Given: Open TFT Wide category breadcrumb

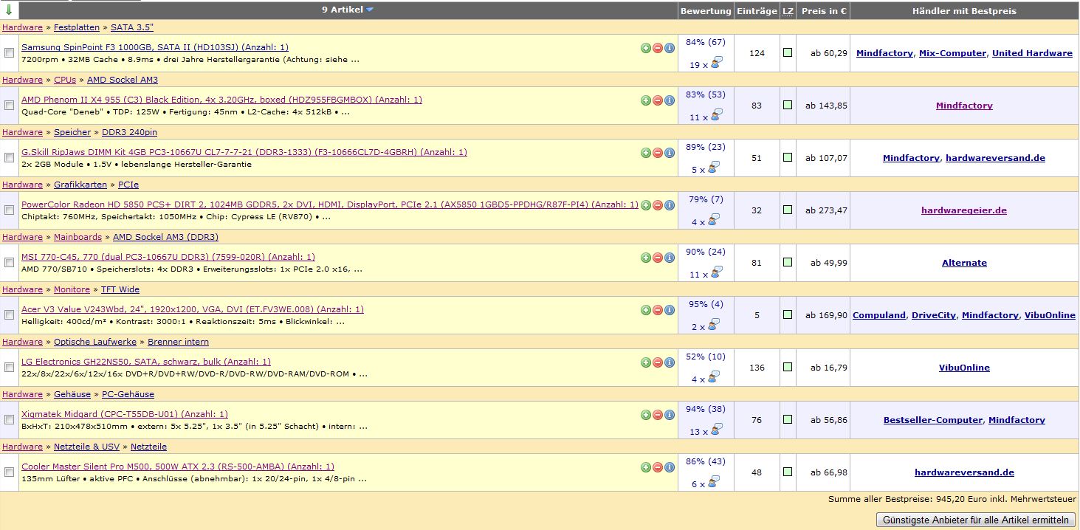Looking at the screenshot, I should coord(120,289).
